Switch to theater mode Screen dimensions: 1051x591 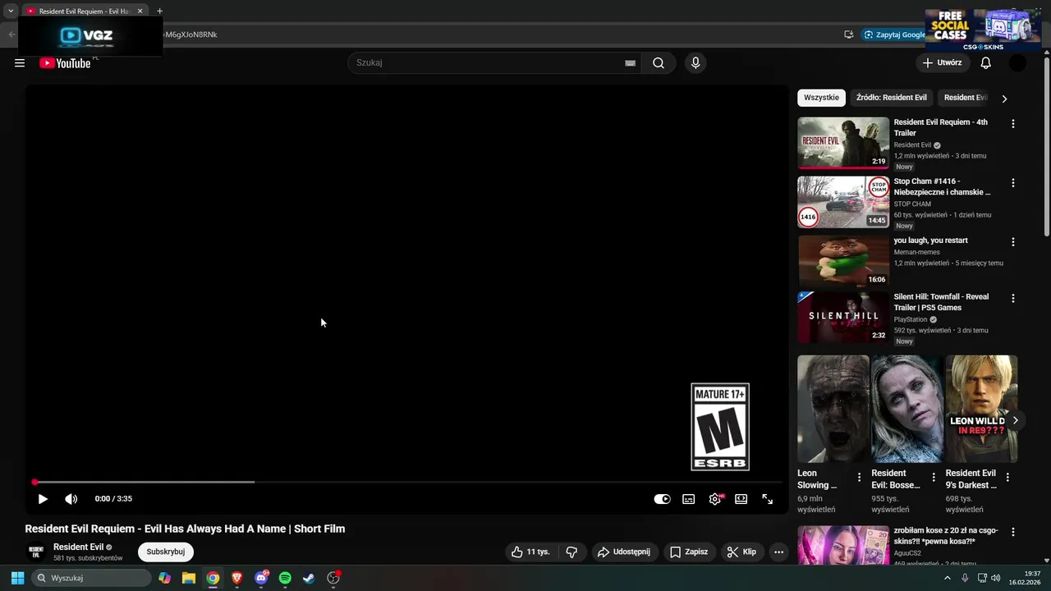click(741, 499)
